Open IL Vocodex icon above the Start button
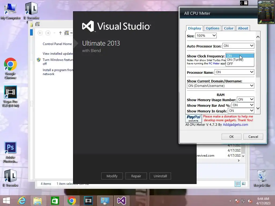The width and height of the screenshot is (275, 206). click(10, 178)
